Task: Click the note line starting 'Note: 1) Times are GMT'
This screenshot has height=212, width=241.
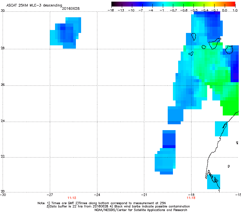Action: point(102,203)
